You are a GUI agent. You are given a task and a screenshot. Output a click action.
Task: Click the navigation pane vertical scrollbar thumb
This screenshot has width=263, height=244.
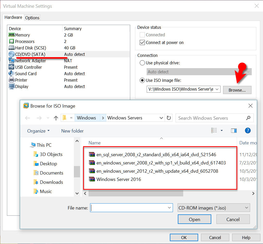[77, 171]
